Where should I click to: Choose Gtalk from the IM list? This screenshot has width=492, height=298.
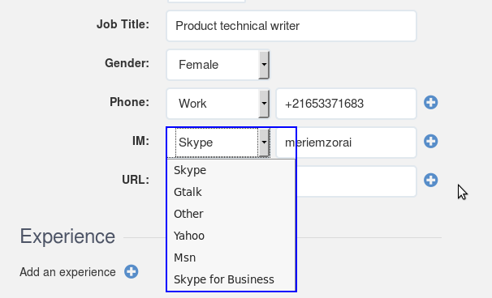pos(231,192)
